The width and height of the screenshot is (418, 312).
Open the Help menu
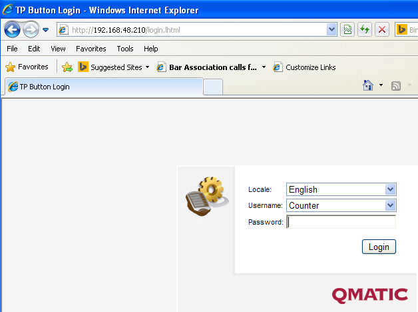151,49
